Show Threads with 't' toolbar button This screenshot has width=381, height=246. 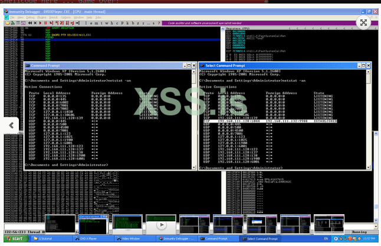[x=101, y=23]
